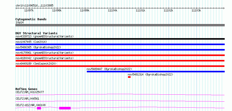Click the wide magenta CELF2-AS2 exon block
Viewport: 232px width, 111px height.
click(65, 108)
